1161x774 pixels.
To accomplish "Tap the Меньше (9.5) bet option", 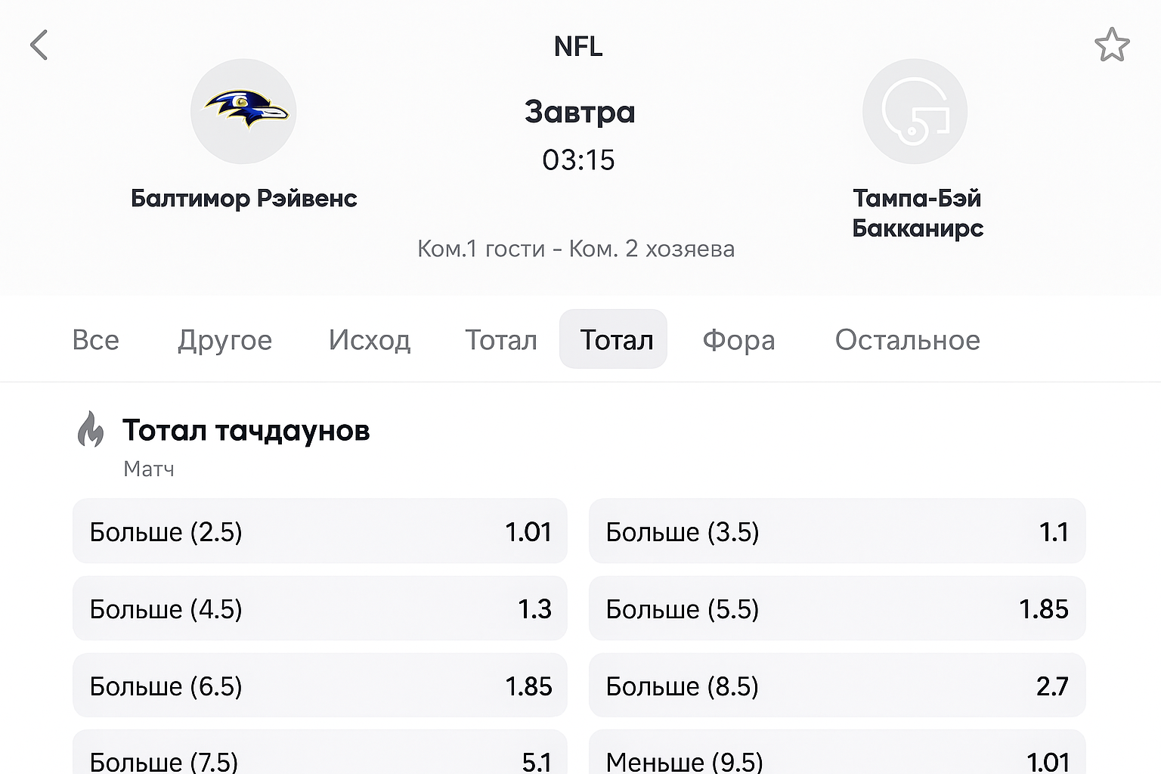I will 837,756.
